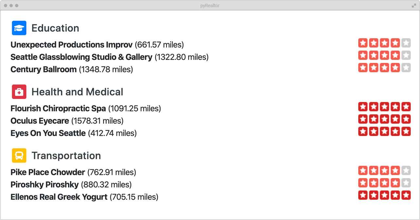Click Flourish Chiropractic Spa's five-star rating
420x220 pixels.
(384, 107)
